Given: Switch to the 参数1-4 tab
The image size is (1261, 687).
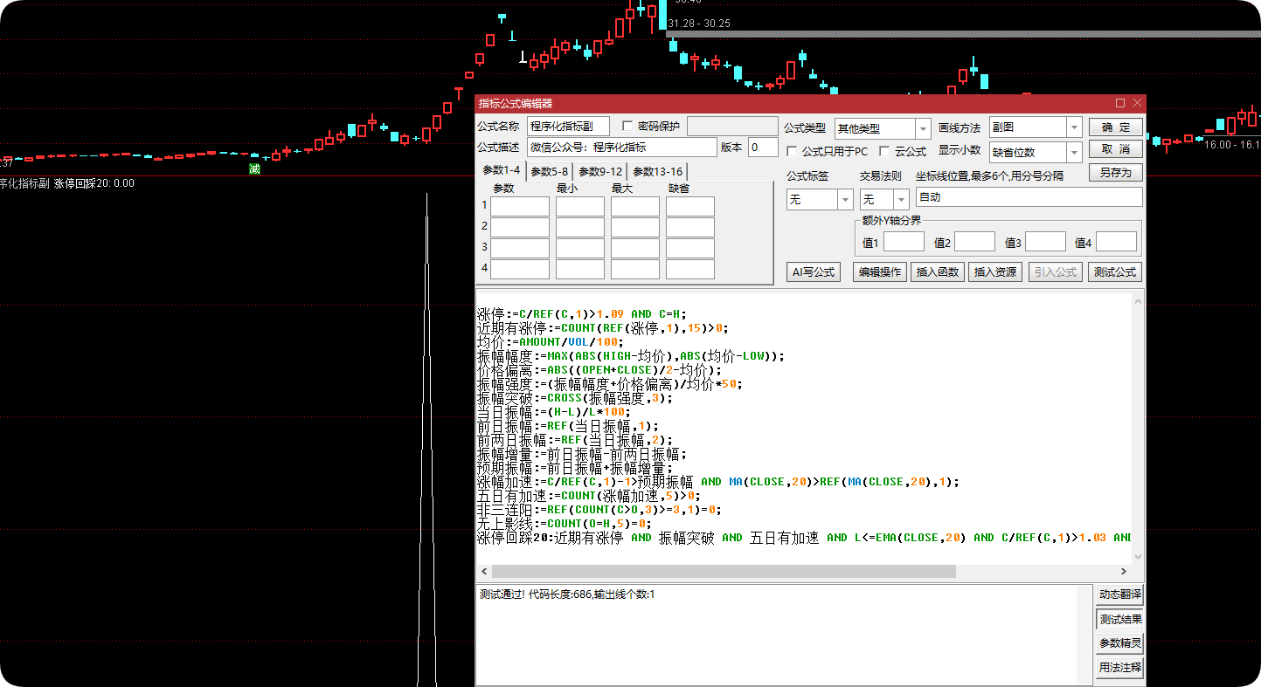Looking at the screenshot, I should (502, 170).
